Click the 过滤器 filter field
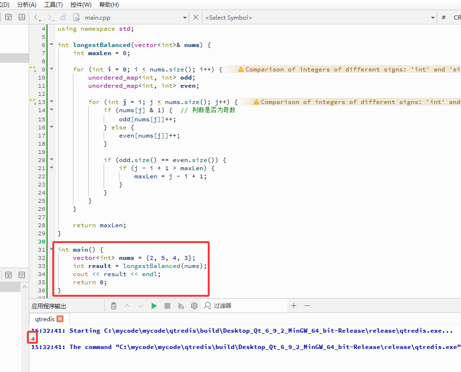The width and height of the screenshot is (461, 372). tap(245, 305)
